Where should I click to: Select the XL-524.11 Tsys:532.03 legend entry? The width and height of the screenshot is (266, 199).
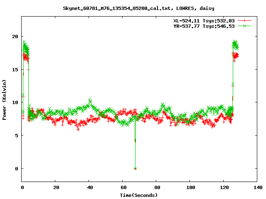(204, 21)
